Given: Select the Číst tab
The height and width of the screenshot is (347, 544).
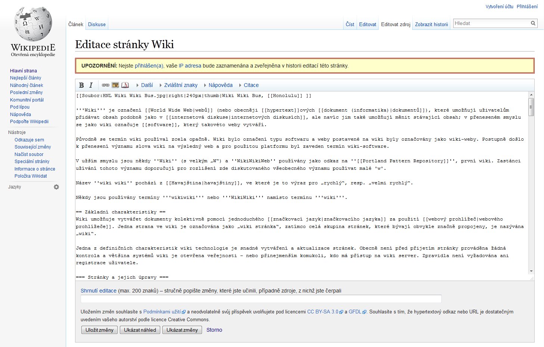Looking at the screenshot, I should (x=350, y=24).
